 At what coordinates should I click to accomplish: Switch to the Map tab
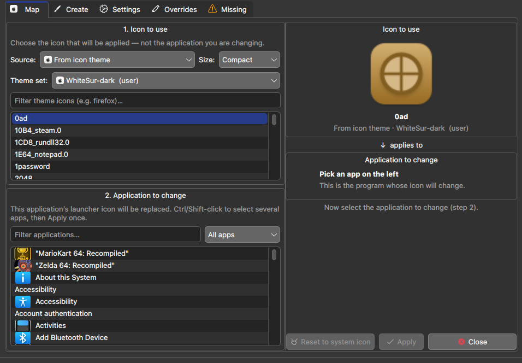tap(27, 9)
